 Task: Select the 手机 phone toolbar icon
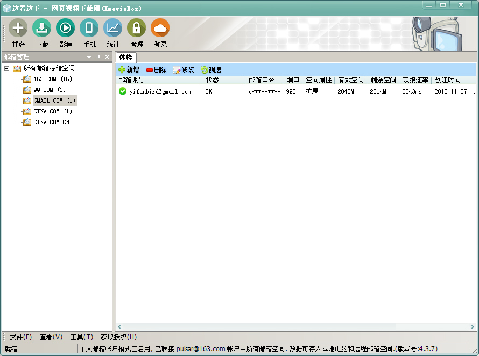click(x=89, y=29)
